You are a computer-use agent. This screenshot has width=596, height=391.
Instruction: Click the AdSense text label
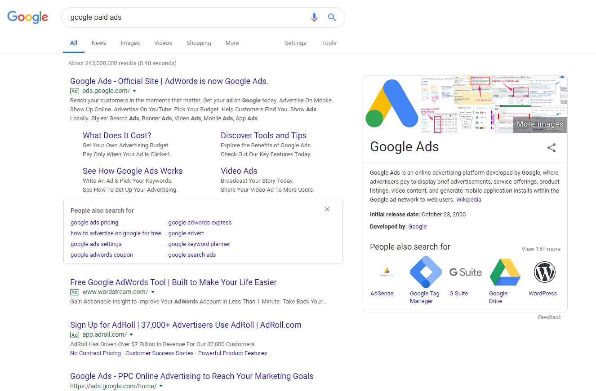(382, 294)
